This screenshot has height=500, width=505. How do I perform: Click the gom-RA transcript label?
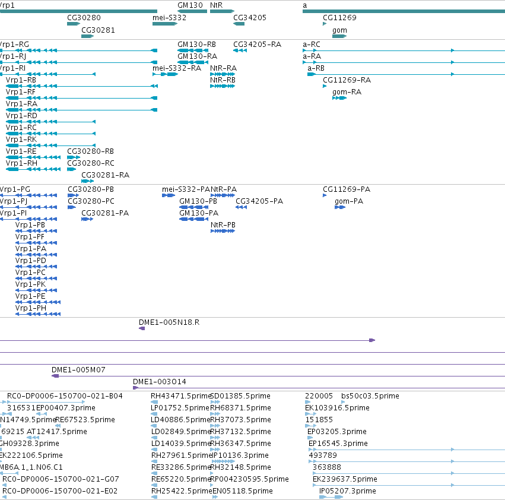click(x=347, y=92)
